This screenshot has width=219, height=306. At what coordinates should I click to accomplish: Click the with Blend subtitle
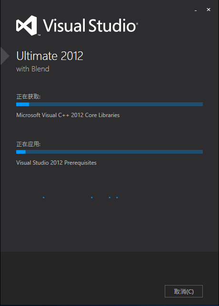click(x=33, y=69)
